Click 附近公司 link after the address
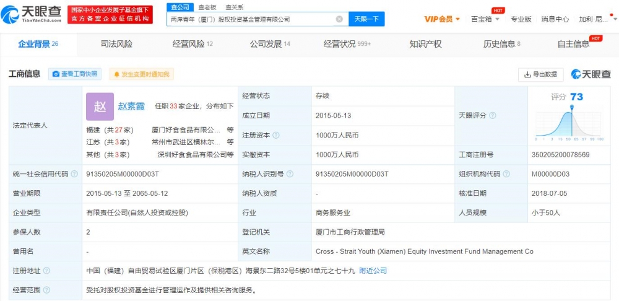Image resolution: width=619 pixels, height=301 pixels. point(373,271)
